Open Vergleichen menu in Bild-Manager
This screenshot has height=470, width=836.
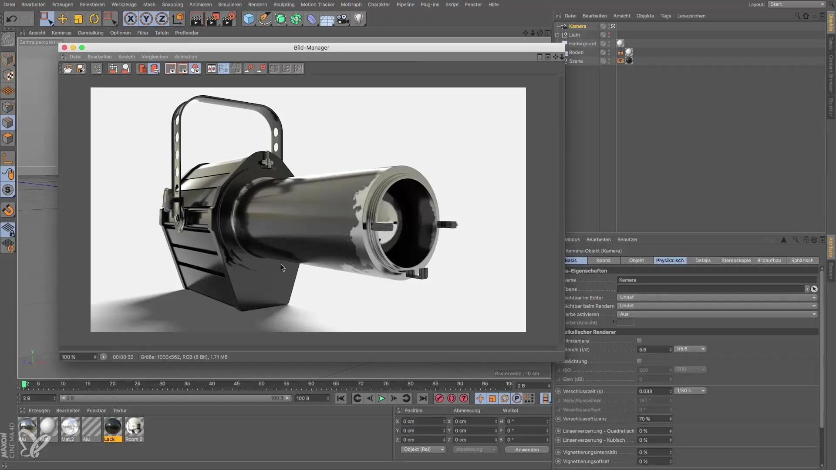(155, 57)
